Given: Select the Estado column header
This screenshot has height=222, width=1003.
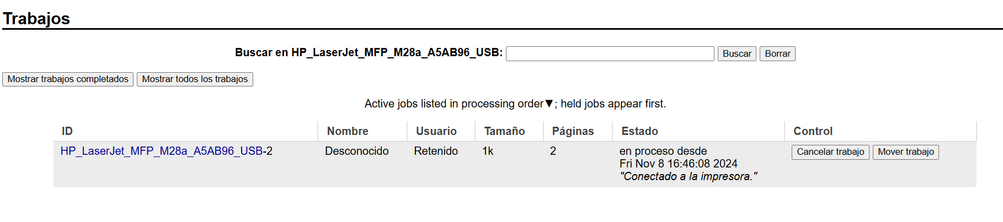Looking at the screenshot, I should [639, 131].
